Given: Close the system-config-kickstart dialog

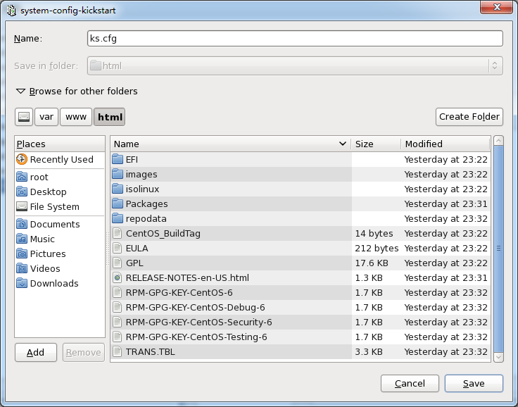Looking at the screenshot, I should tap(496, 7).
